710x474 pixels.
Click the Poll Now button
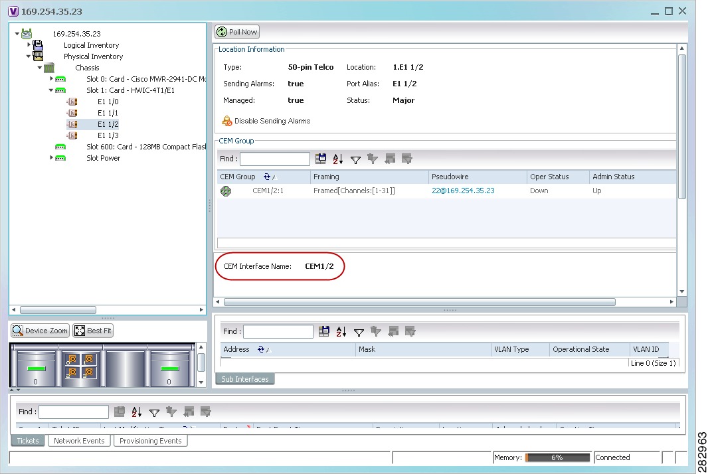(237, 32)
